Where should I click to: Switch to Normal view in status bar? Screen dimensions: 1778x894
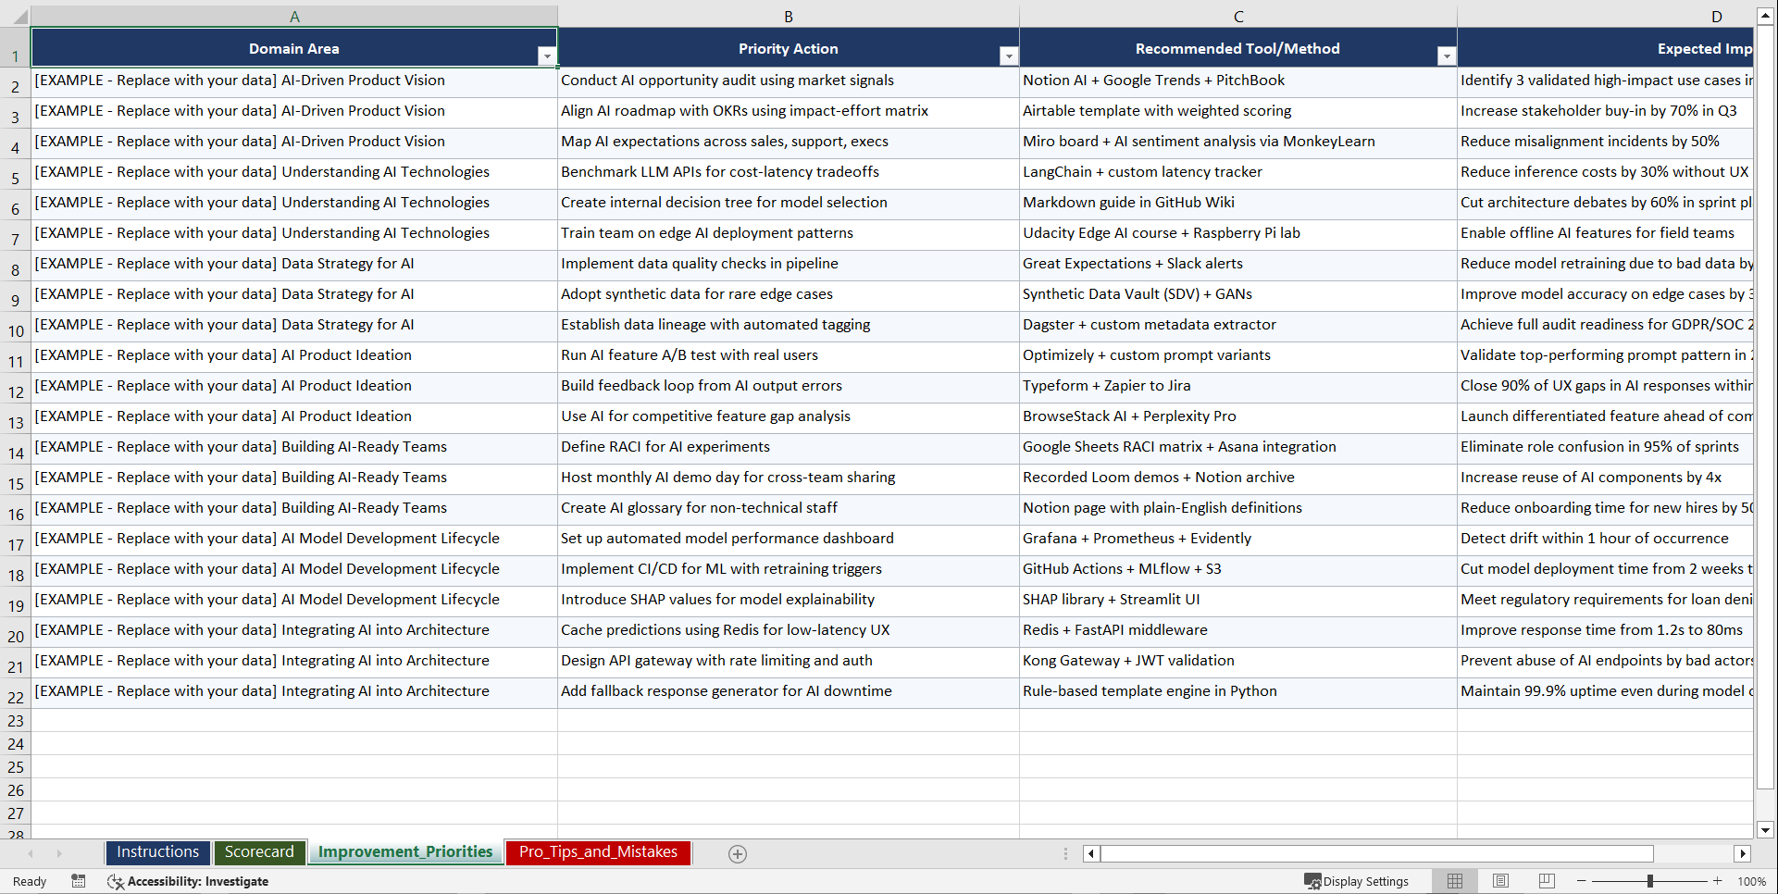click(1454, 881)
